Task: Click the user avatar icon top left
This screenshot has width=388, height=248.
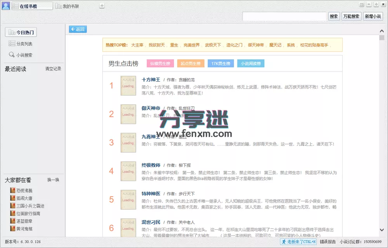Action: (5, 6)
